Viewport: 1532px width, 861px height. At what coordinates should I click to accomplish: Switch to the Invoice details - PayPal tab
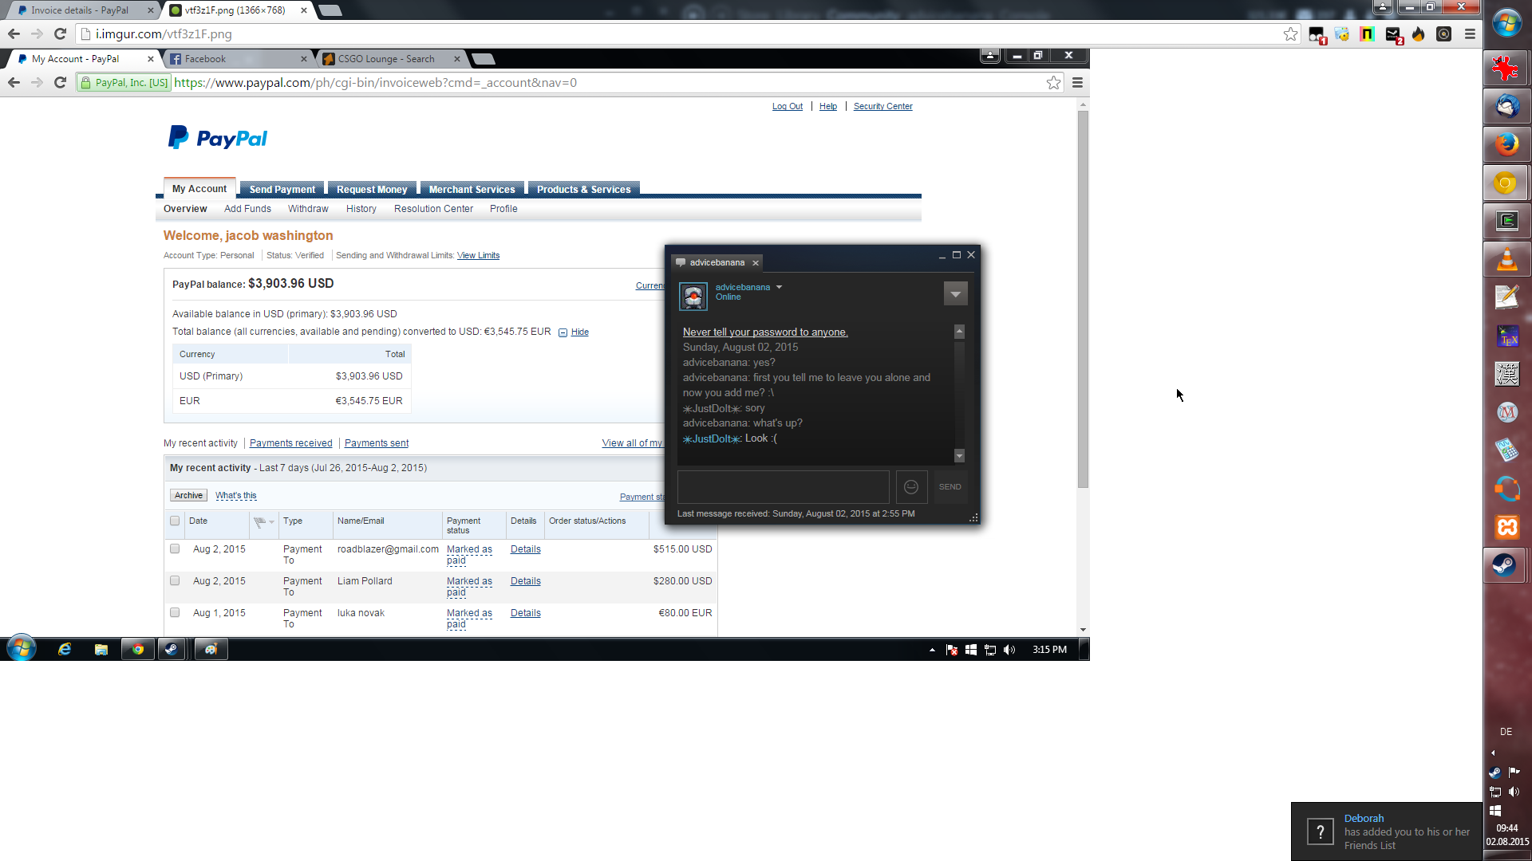(79, 10)
